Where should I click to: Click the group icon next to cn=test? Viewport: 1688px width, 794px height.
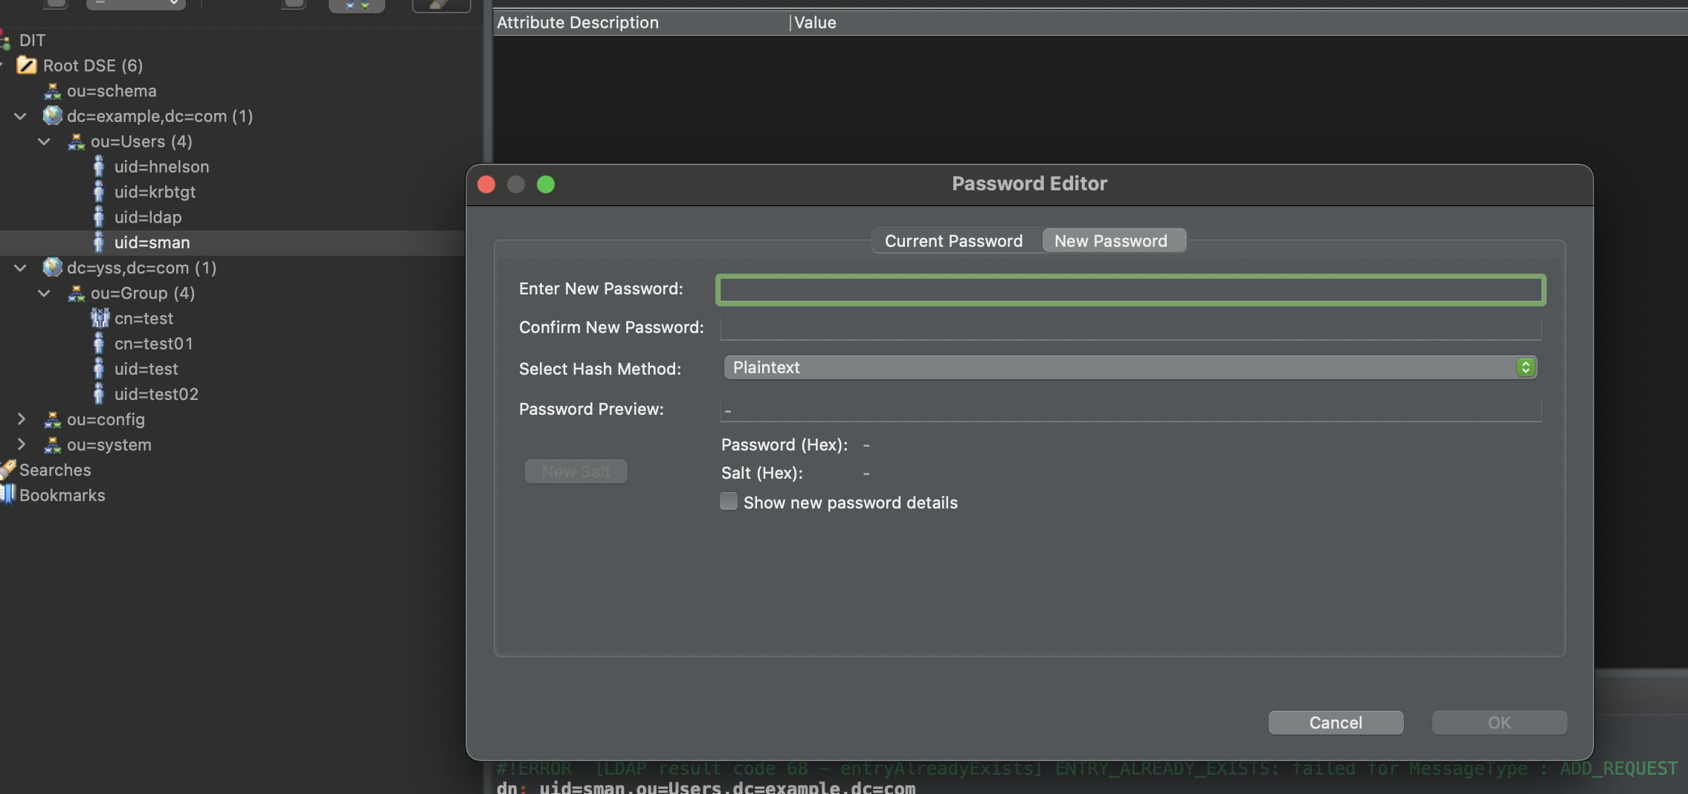102,318
